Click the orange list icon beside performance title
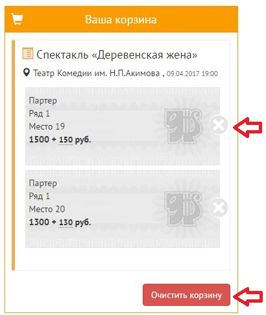Viewport: 266px width, 315px height. (x=28, y=53)
